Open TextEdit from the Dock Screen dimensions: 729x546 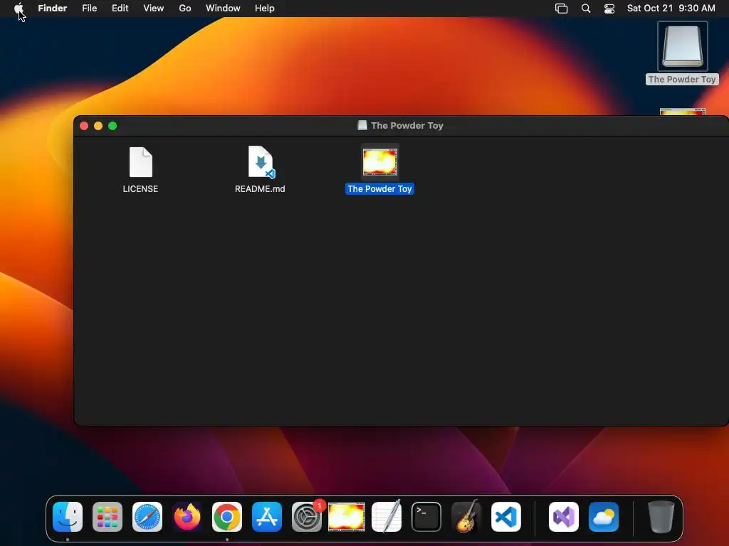387,517
